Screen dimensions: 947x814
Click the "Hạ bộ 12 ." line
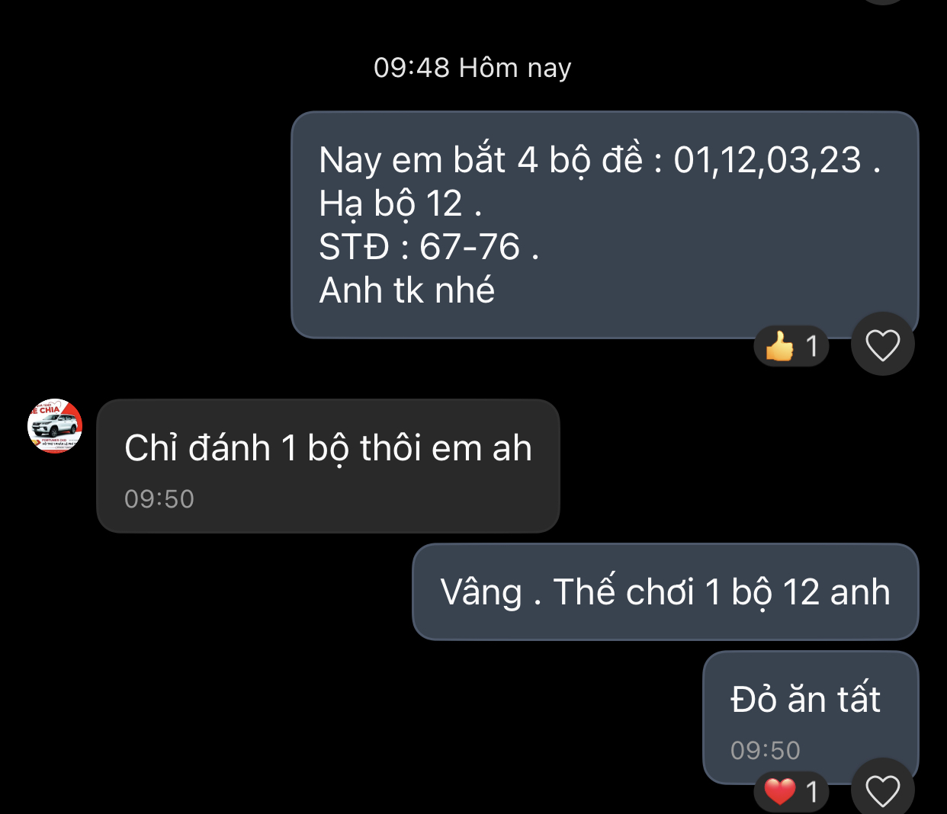tap(400, 204)
